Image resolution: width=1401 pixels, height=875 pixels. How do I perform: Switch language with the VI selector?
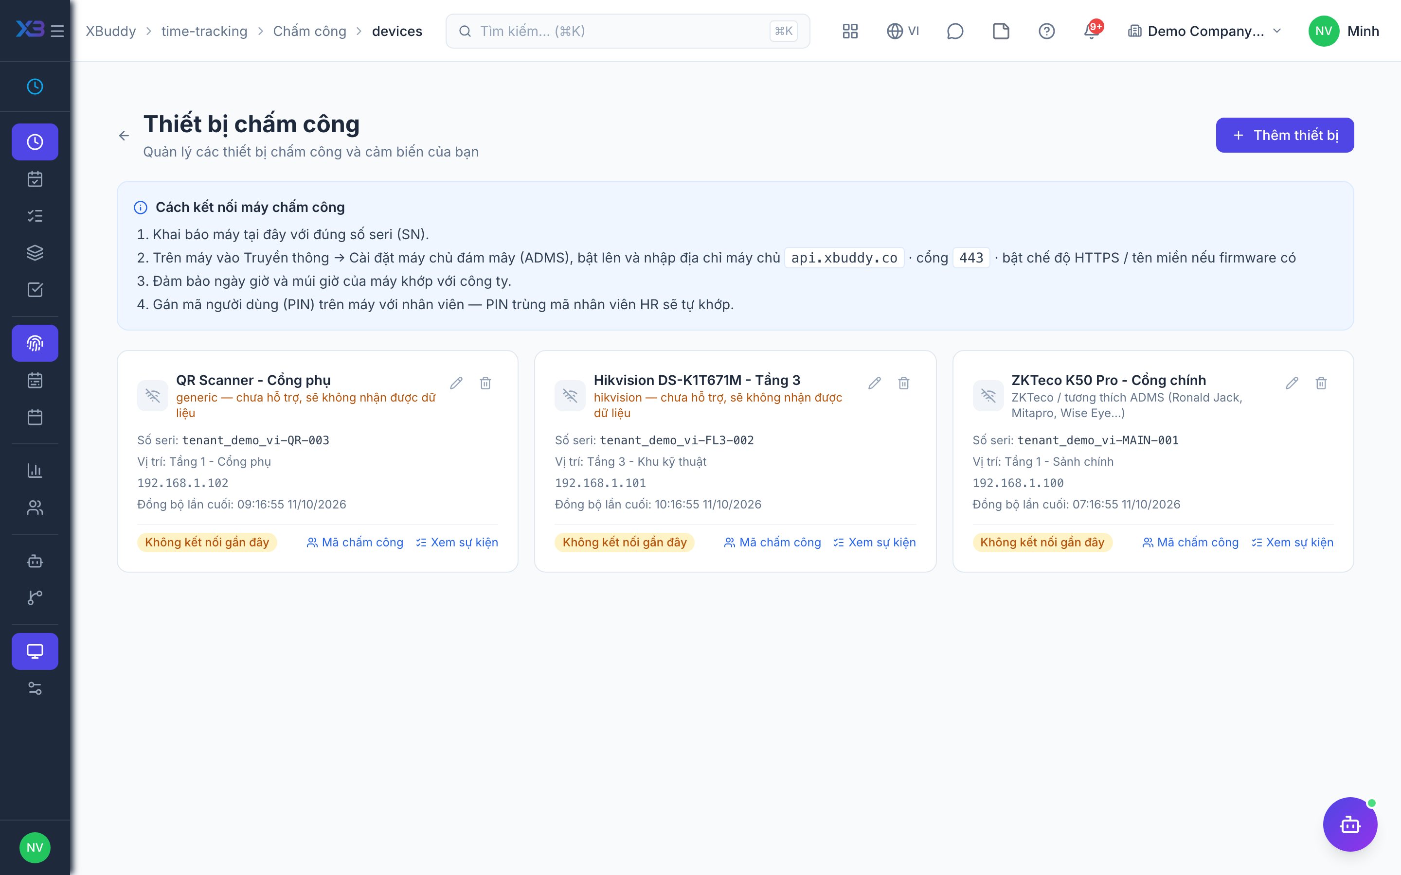tap(902, 31)
